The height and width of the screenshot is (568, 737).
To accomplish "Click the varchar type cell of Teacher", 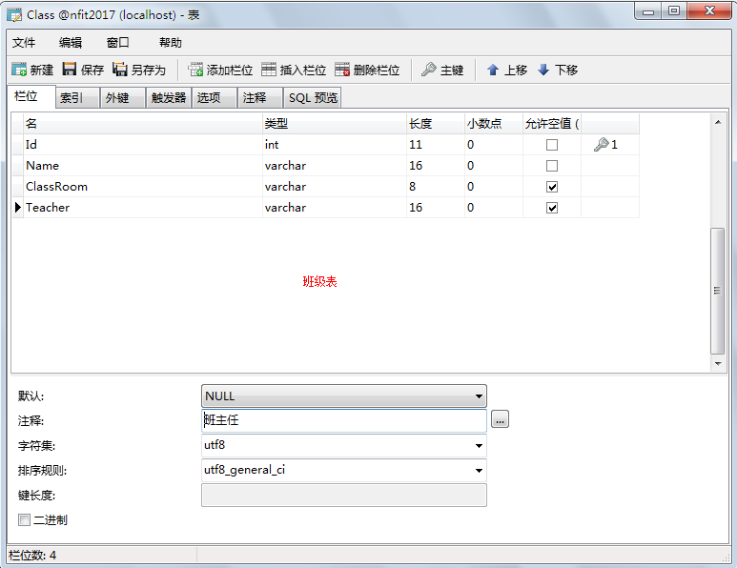I will pos(335,207).
